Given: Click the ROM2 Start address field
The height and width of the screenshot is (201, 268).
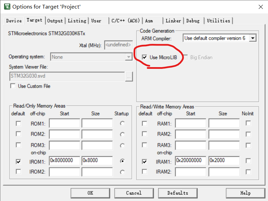Looking at the screenshot, I should (x=65, y=134).
